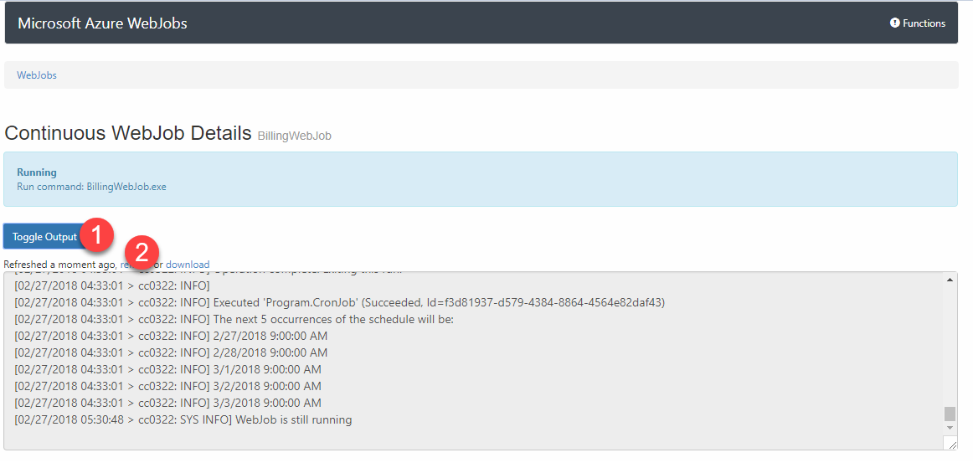Go to Microsoft Azure WebJobs home title
Screen dimensions: 973x468
[x=102, y=23]
